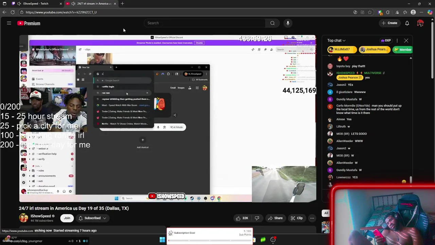Open a new browser tab
Image resolution: width=435 pixels, height=245 pixels.
(x=122, y=3)
